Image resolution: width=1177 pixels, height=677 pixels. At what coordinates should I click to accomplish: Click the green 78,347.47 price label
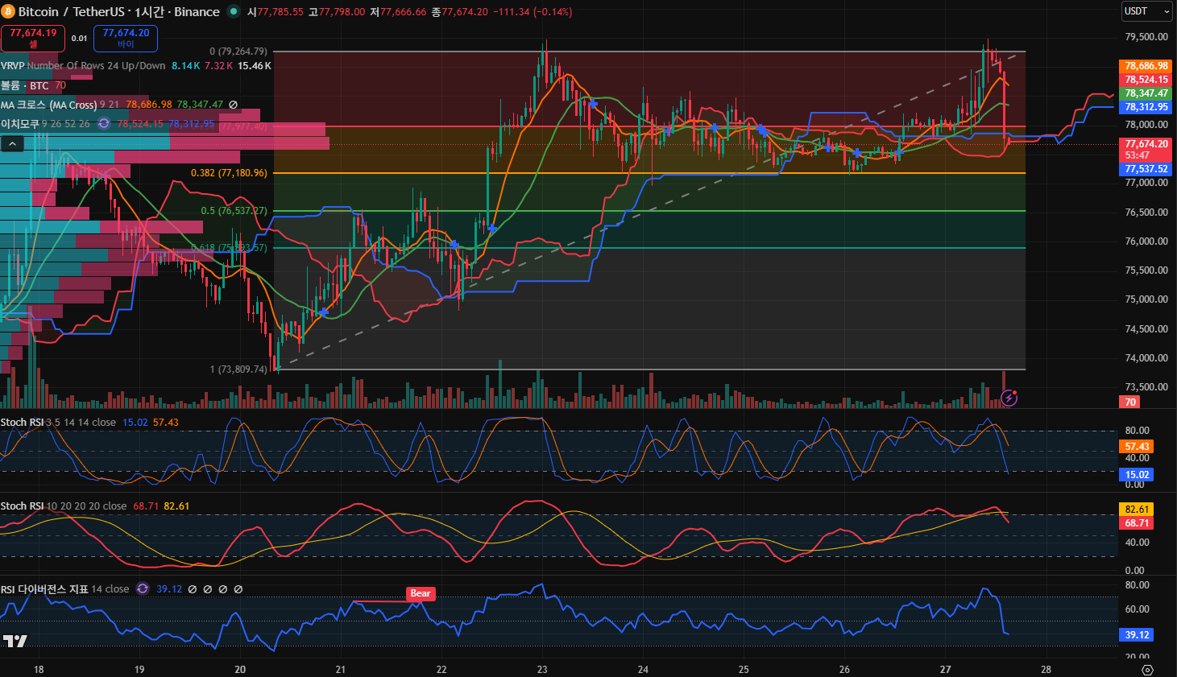click(x=1146, y=93)
